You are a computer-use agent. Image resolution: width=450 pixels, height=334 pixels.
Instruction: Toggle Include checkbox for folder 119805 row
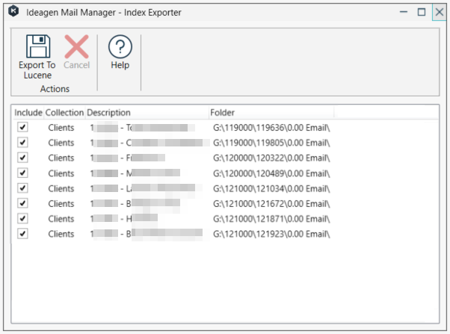22,142
